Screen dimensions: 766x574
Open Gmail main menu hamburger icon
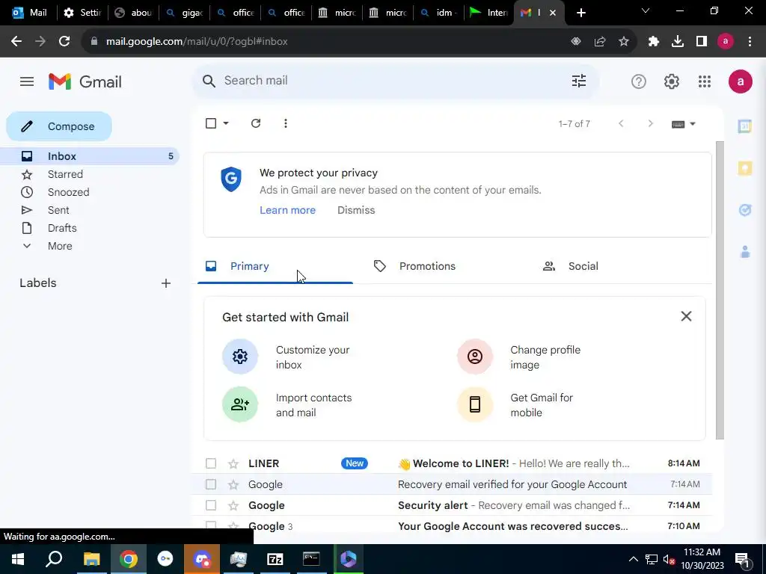pyautogui.click(x=27, y=81)
